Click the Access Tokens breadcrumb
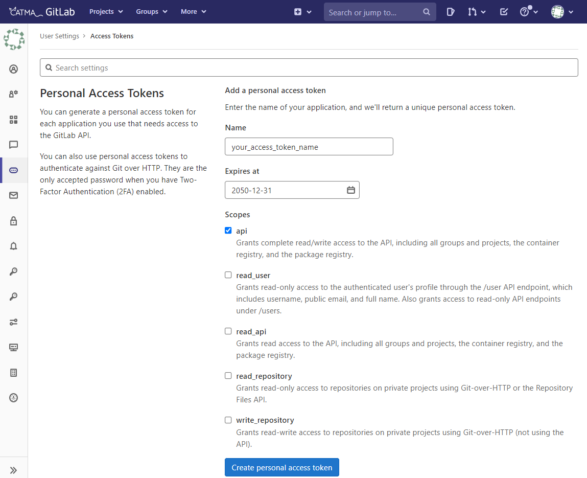The height and width of the screenshot is (478, 587). click(112, 36)
